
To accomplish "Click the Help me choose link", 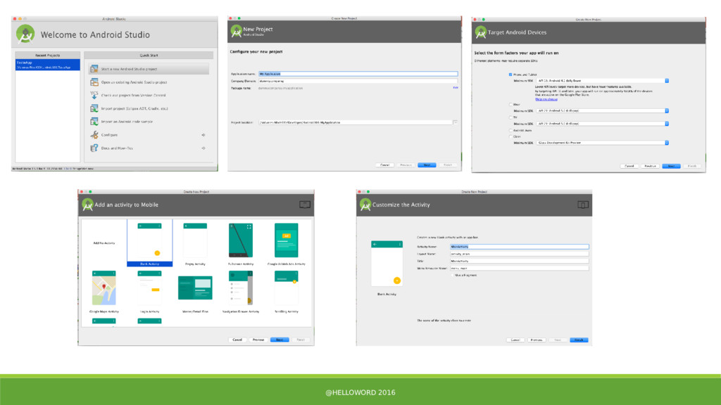I will pos(546,99).
